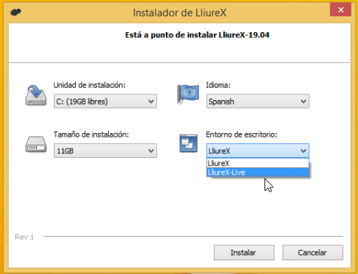This screenshot has height=274, width=358.
Task: Click the desktop environment windows icon
Action: pos(188,143)
